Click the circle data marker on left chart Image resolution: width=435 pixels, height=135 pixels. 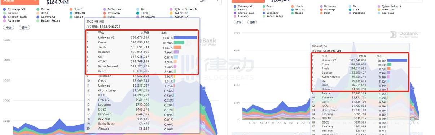click(204, 88)
